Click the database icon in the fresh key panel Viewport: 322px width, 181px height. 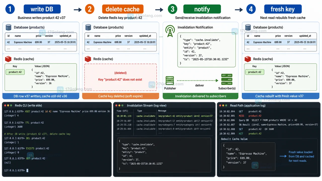(x=248, y=27)
